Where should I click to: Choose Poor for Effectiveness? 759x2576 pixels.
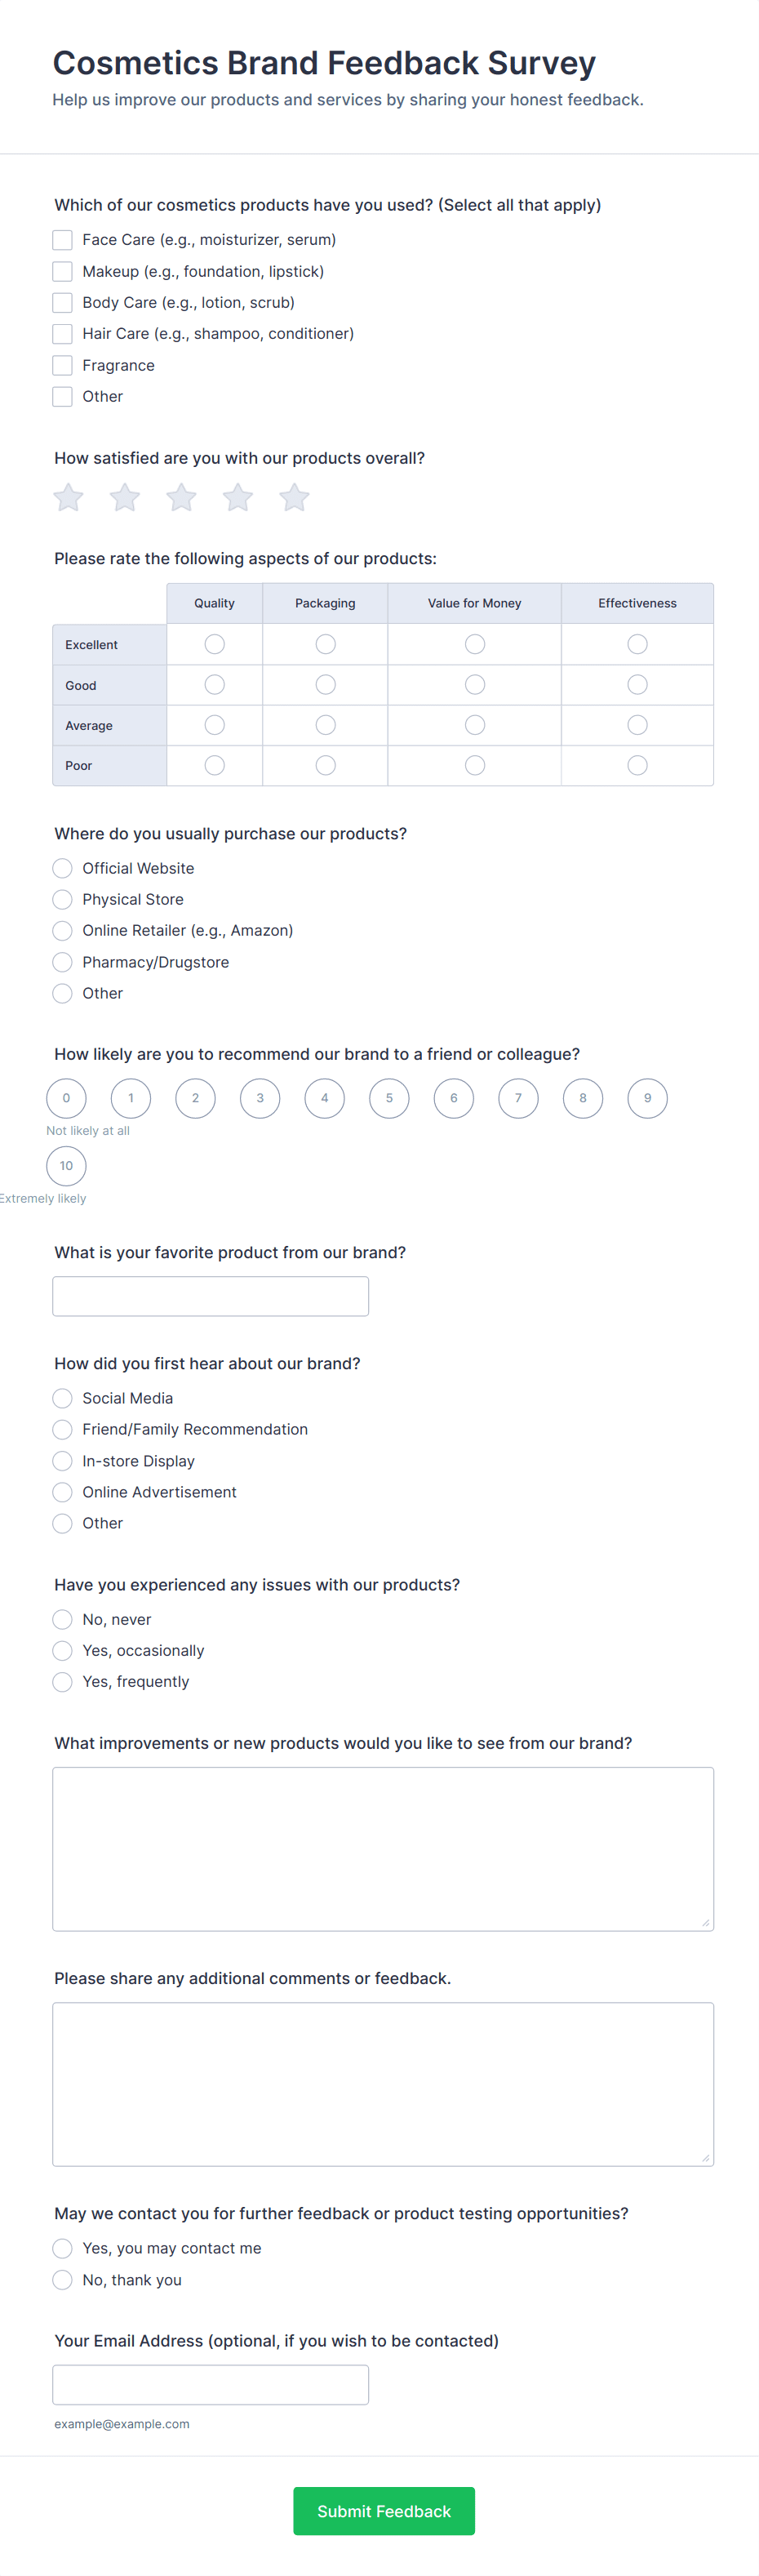click(637, 765)
